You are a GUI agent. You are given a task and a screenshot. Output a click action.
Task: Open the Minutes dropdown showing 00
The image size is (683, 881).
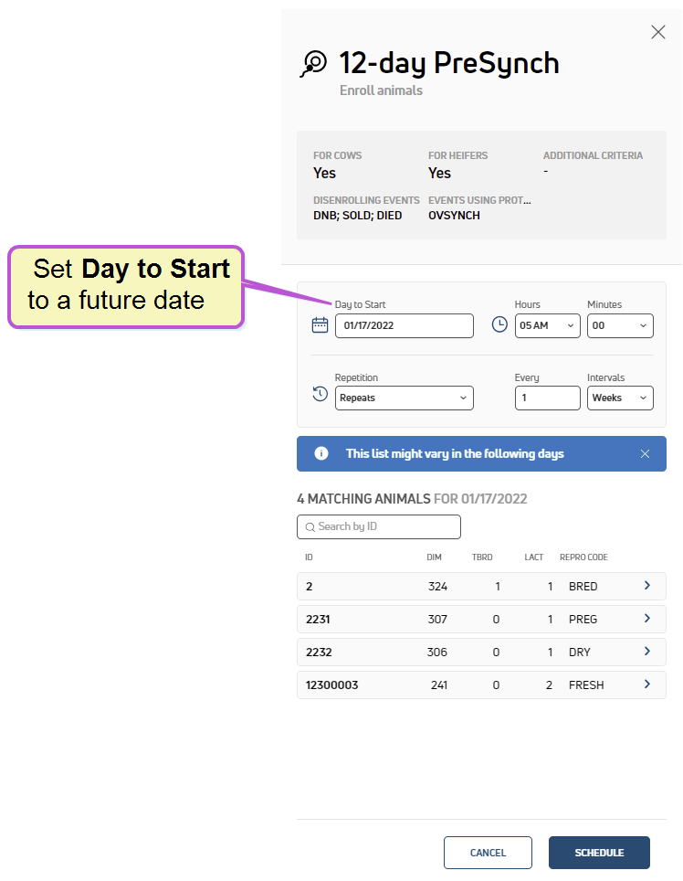click(620, 326)
